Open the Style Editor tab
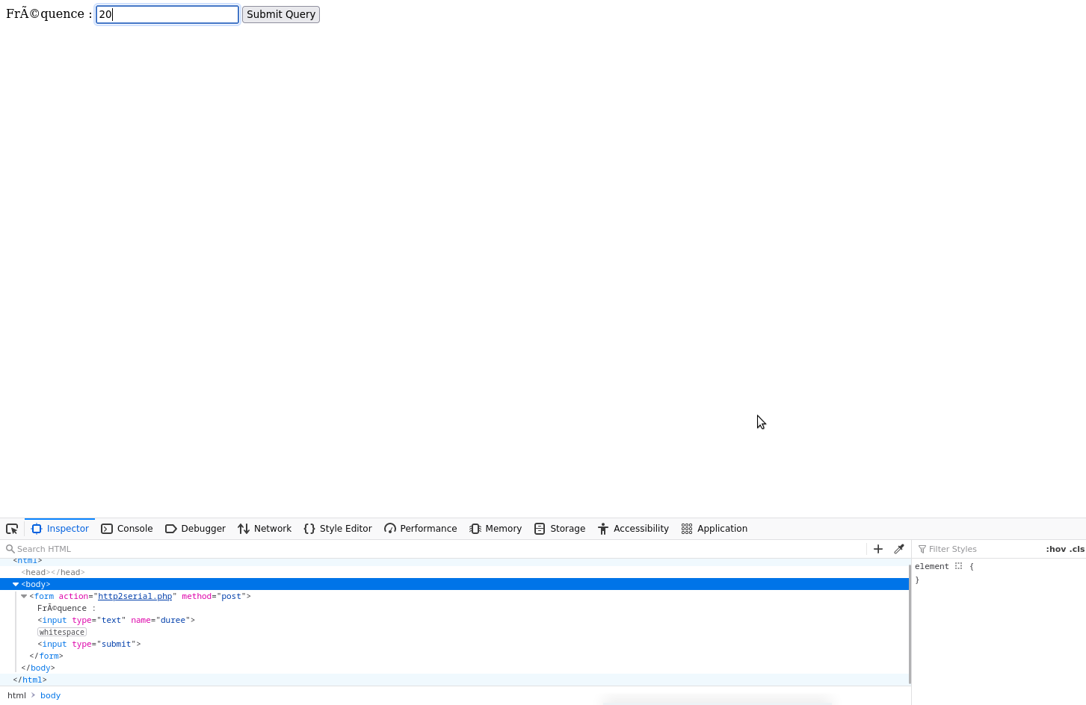This screenshot has width=1086, height=705. click(x=338, y=529)
